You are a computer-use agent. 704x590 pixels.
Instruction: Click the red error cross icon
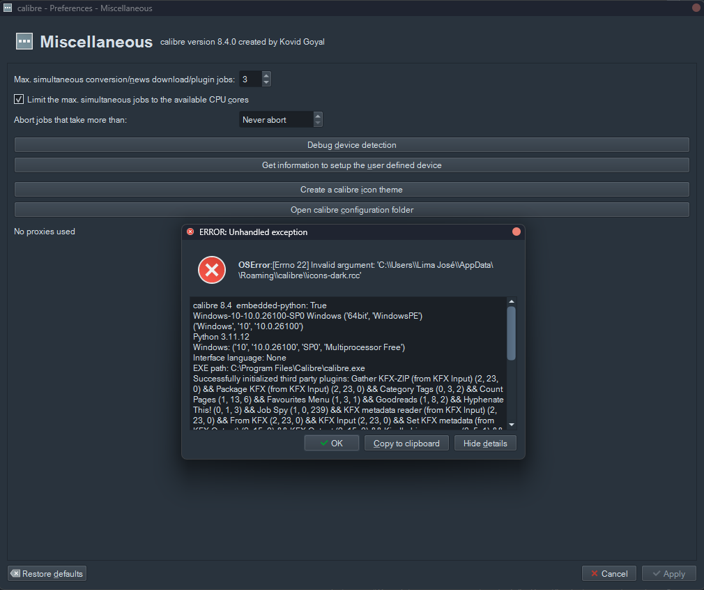pyautogui.click(x=212, y=270)
